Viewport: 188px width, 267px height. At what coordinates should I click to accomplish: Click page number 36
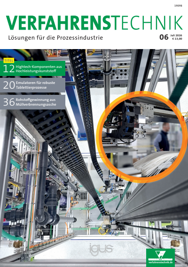click(x=9, y=102)
